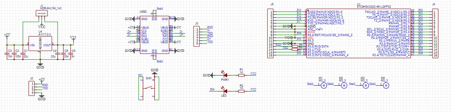Image resolution: width=452 pixels, height=112 pixels.
Task: Select the GND symbol below the regulator
Action: (40, 65)
